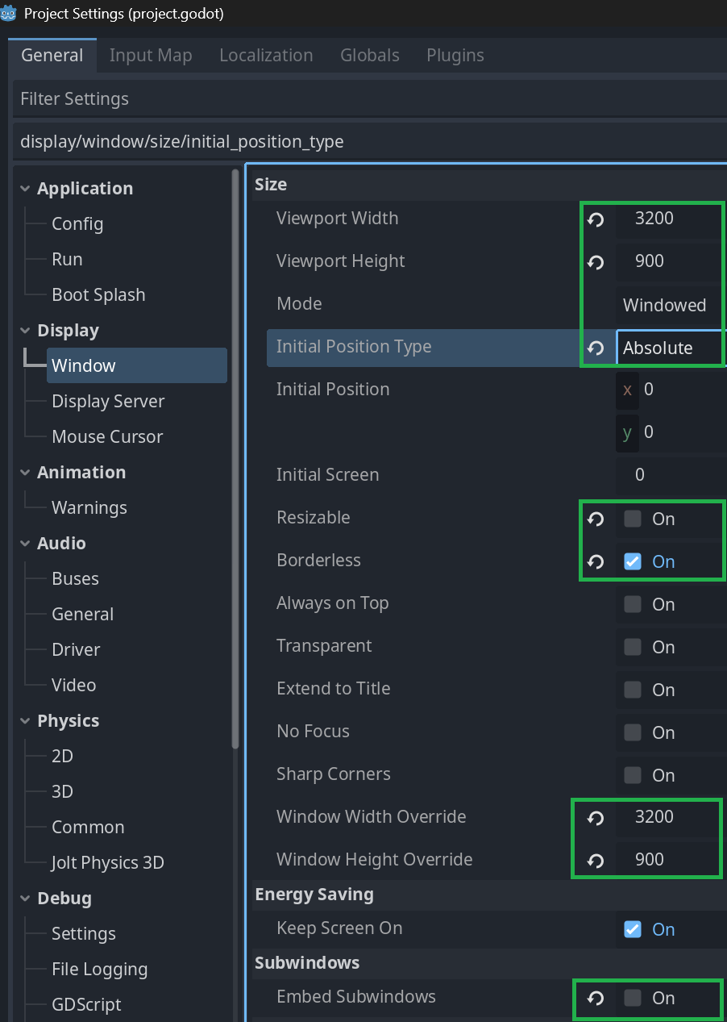
Task: Switch to the Input Map tab
Action: coord(151,56)
